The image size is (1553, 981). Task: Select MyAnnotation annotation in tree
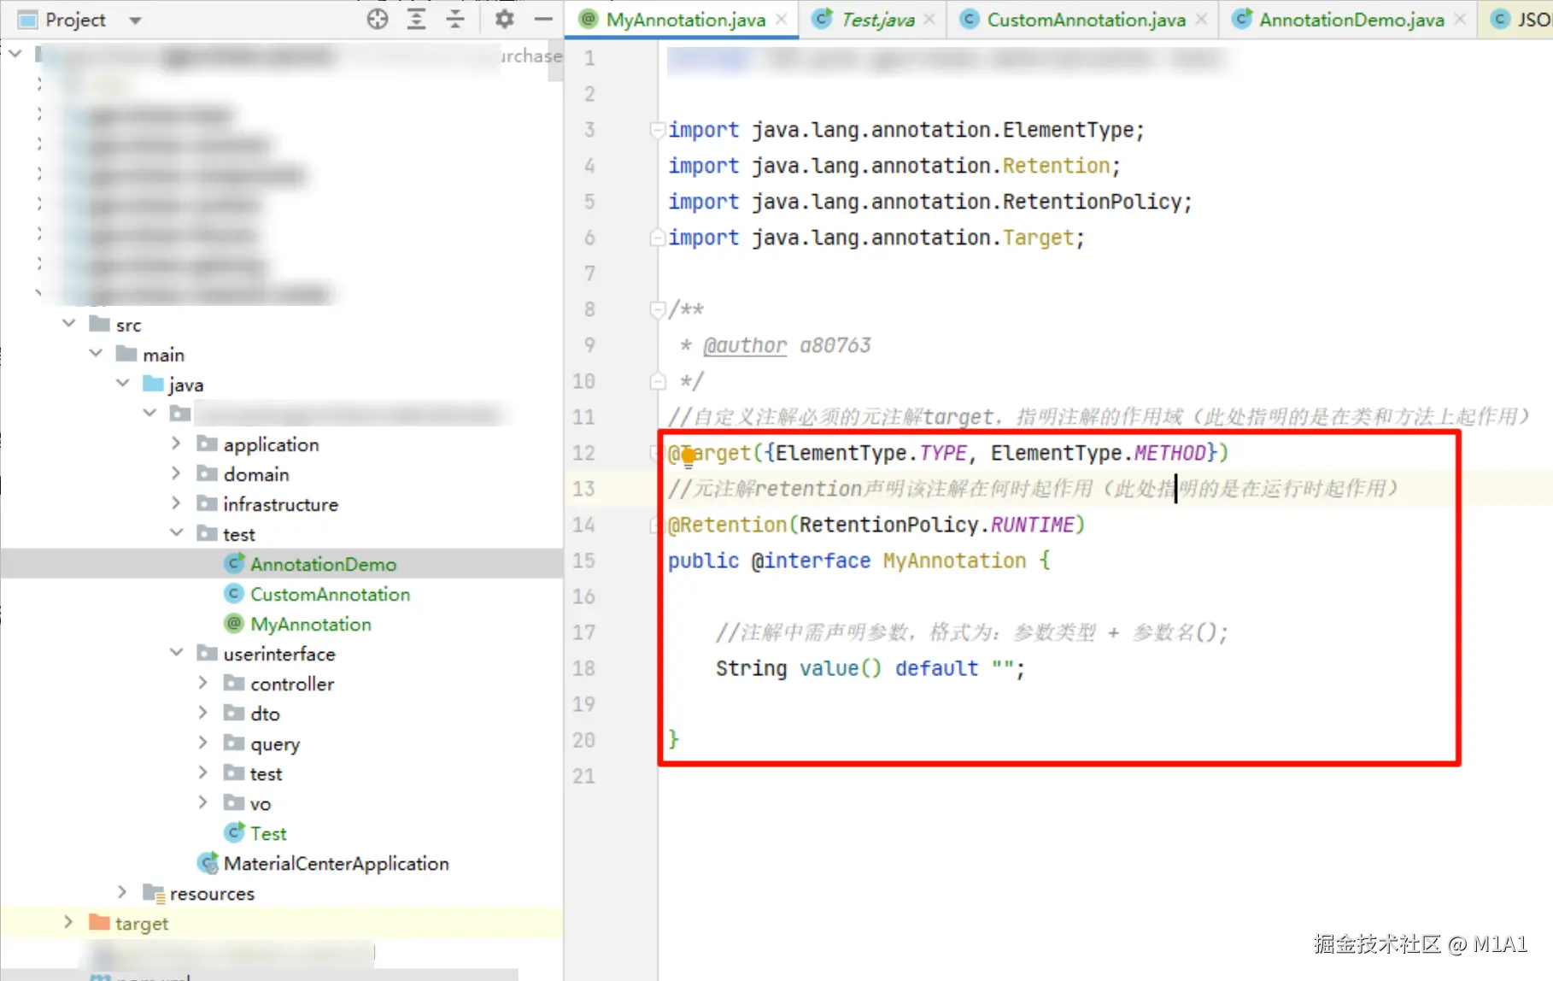[311, 624]
